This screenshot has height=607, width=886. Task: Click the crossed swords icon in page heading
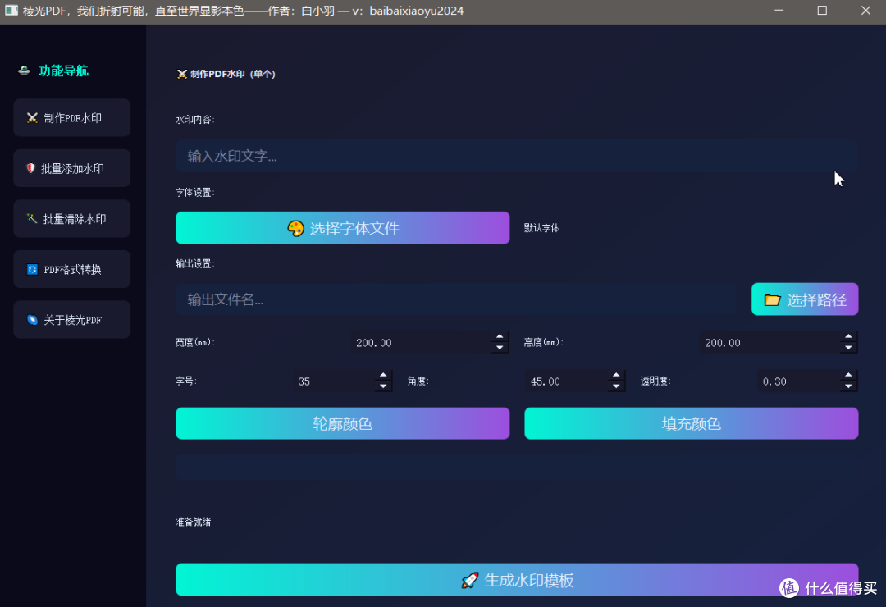click(x=182, y=74)
